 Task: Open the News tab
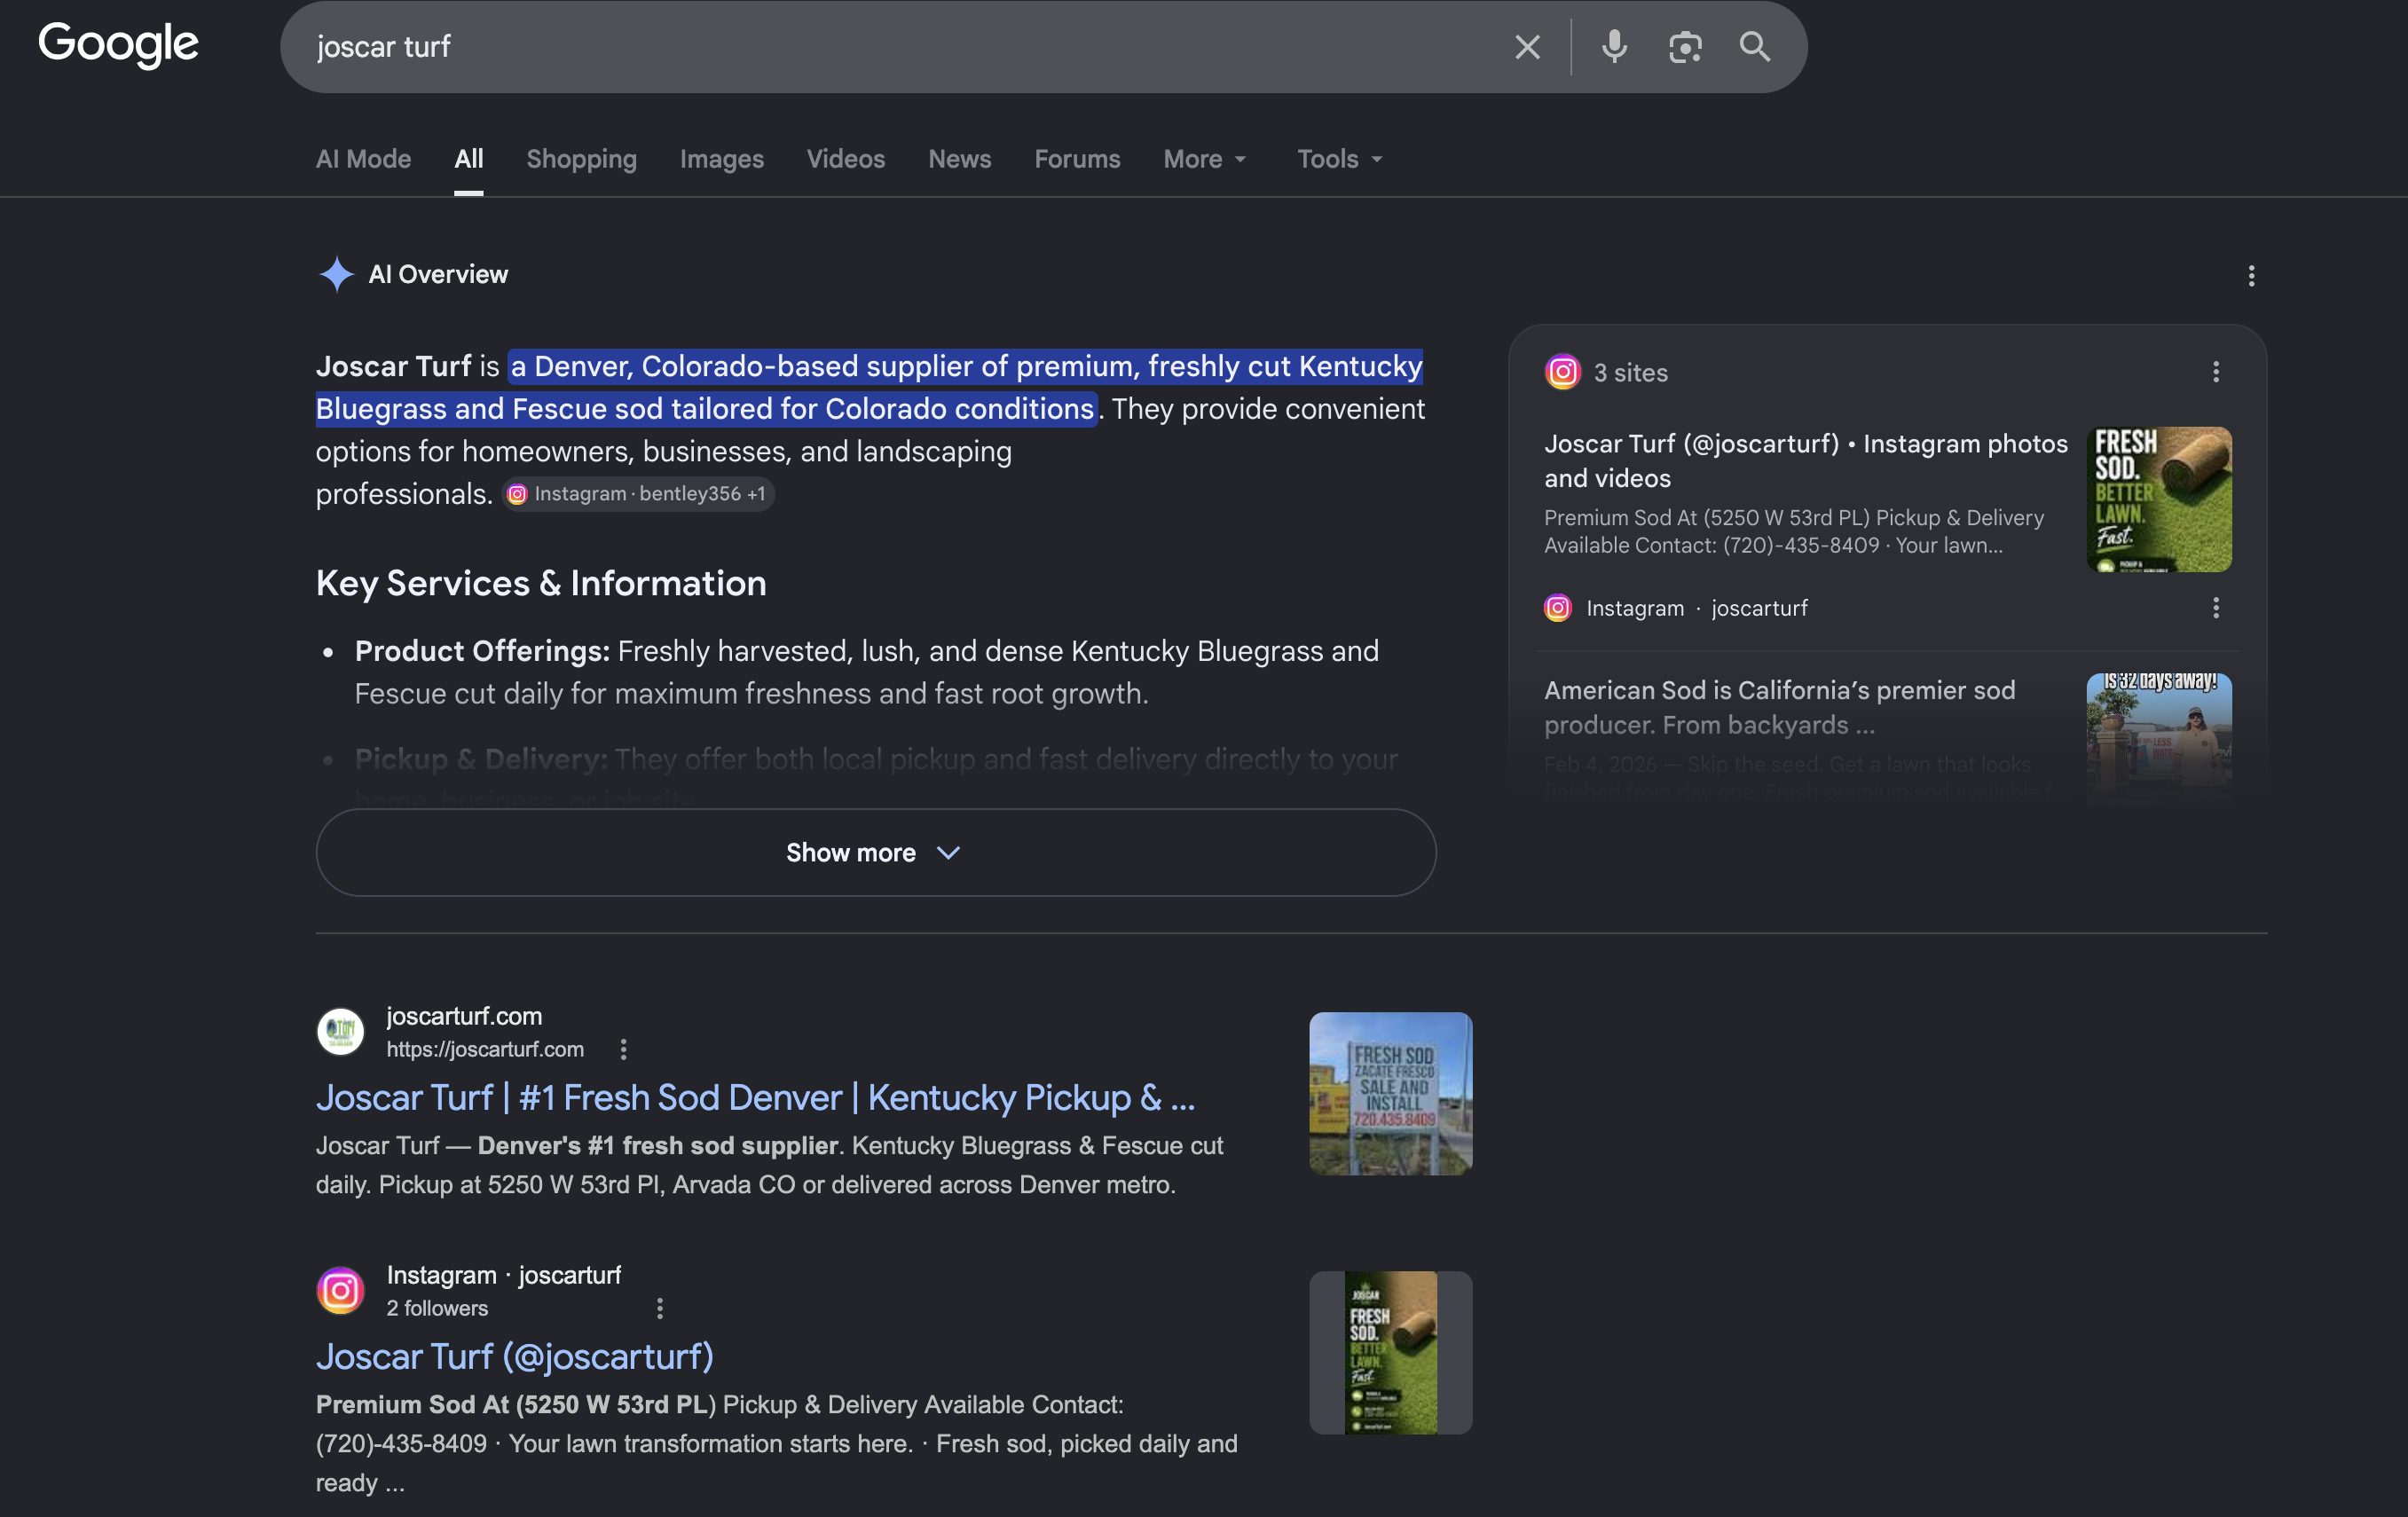point(960,159)
